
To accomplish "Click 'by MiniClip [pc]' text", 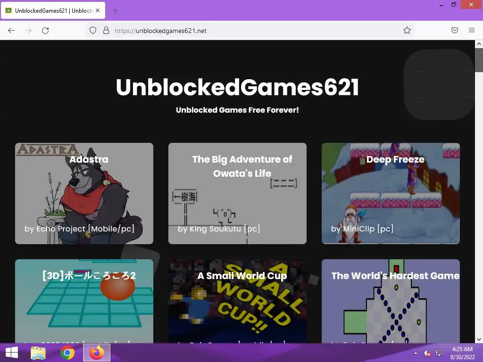I will tap(362, 229).
